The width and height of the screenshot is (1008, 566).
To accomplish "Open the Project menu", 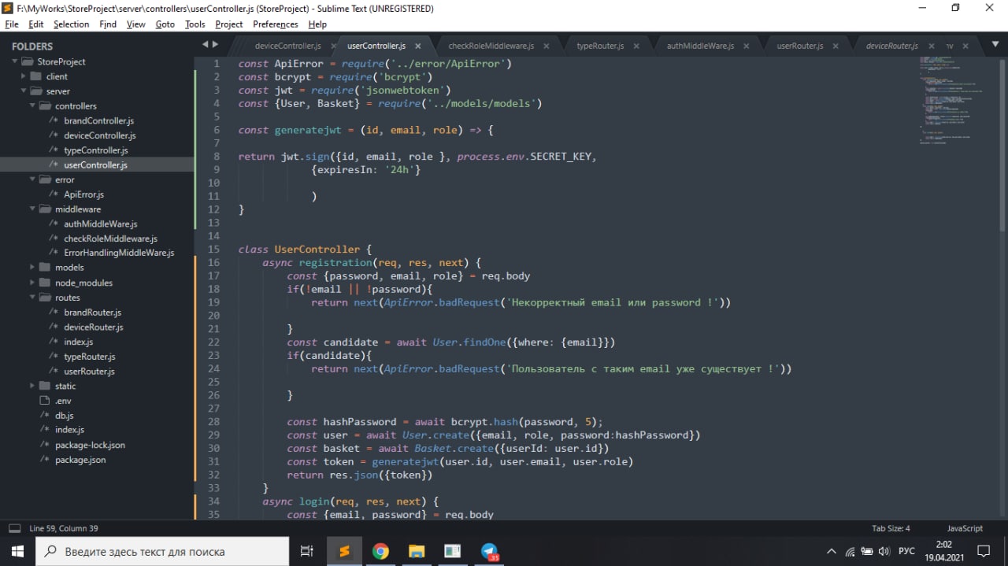I will pyautogui.click(x=229, y=24).
